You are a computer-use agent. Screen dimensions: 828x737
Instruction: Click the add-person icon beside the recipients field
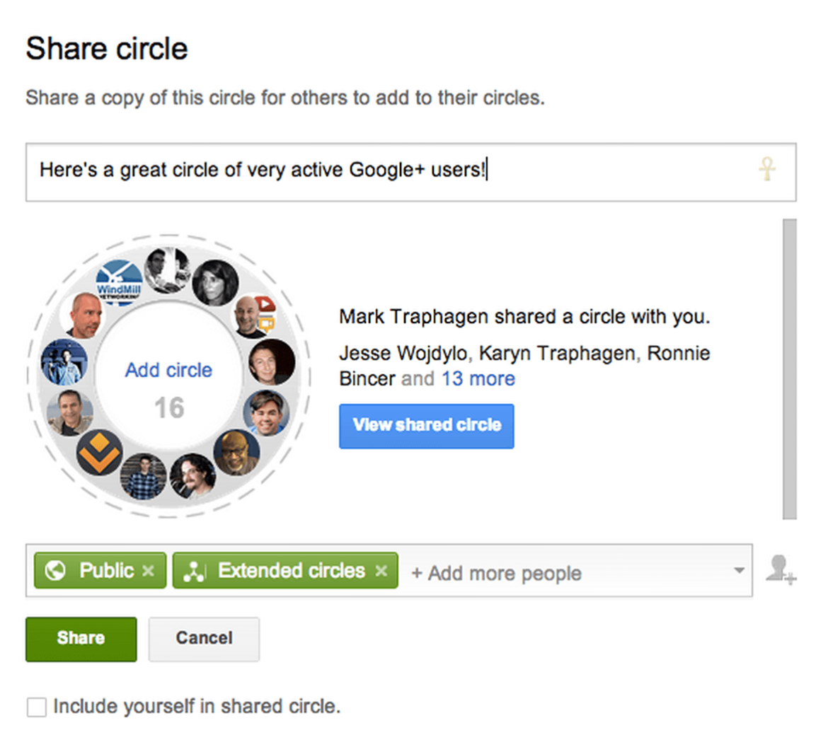(780, 569)
